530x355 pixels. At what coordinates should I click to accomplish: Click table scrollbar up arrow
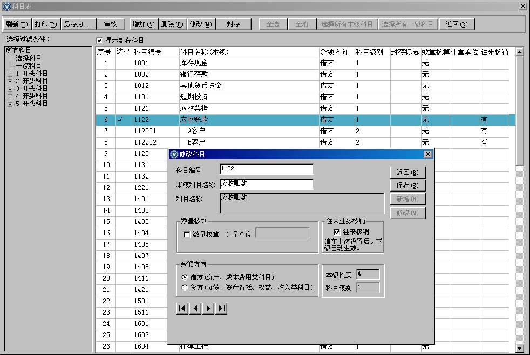(x=519, y=52)
